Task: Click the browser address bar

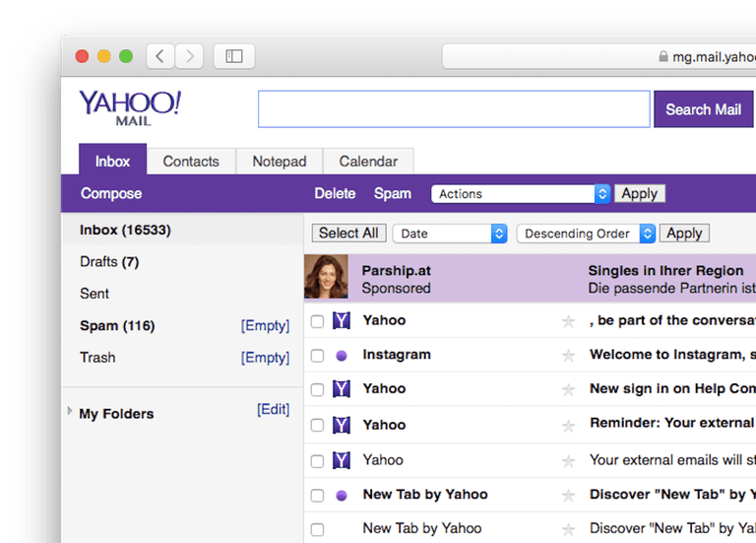Action: 599,57
